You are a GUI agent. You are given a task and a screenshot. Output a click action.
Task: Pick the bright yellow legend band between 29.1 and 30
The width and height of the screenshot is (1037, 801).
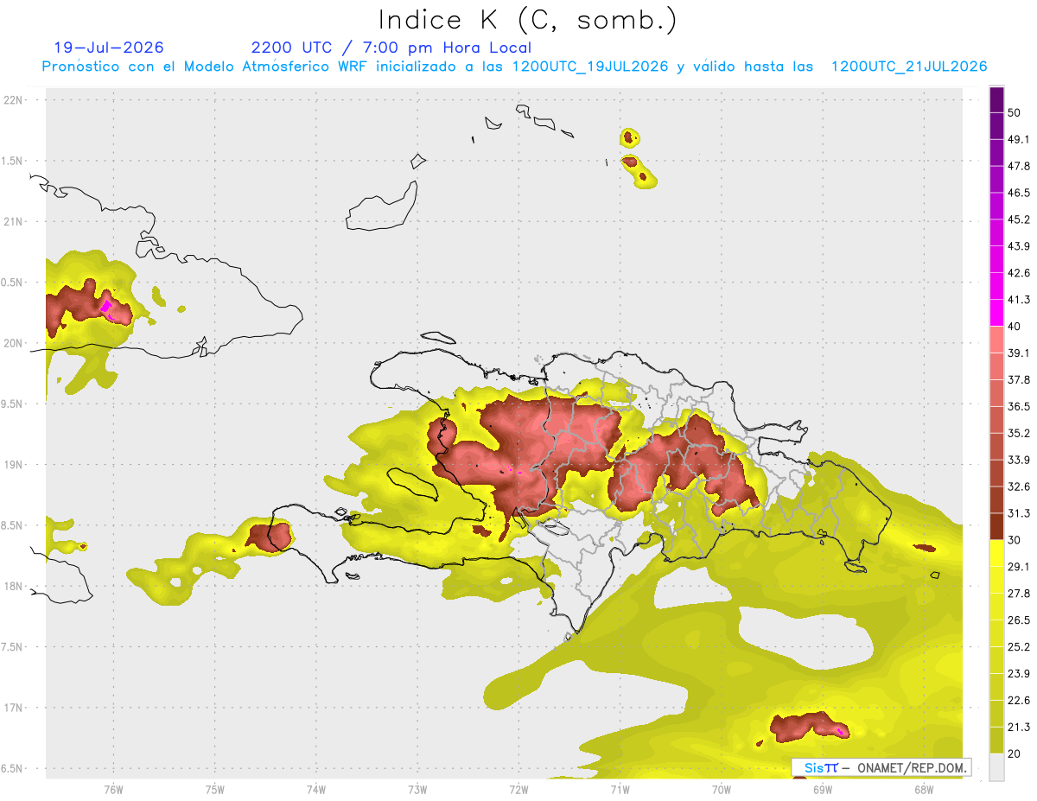997,554
